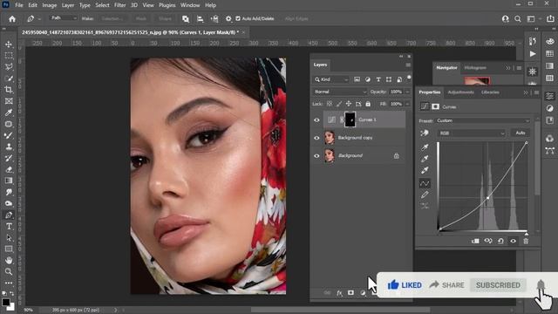Open the Layers panel menu

click(x=408, y=65)
